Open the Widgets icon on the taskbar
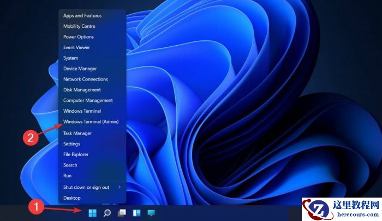Image resolution: width=382 pixels, height=221 pixels. click(x=136, y=213)
